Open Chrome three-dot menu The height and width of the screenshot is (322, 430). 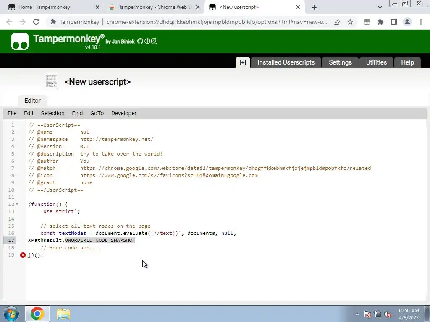pyautogui.click(x=421, y=22)
